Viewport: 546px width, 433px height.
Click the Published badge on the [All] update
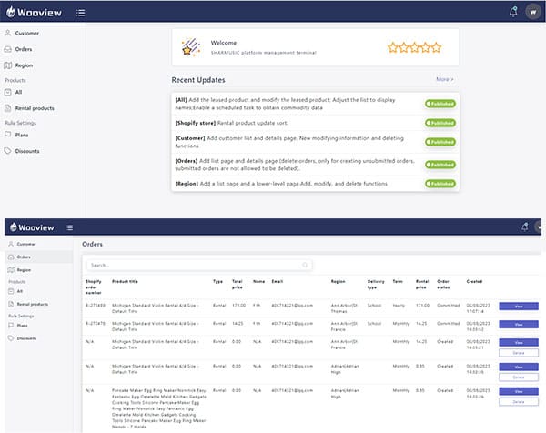[x=440, y=104]
